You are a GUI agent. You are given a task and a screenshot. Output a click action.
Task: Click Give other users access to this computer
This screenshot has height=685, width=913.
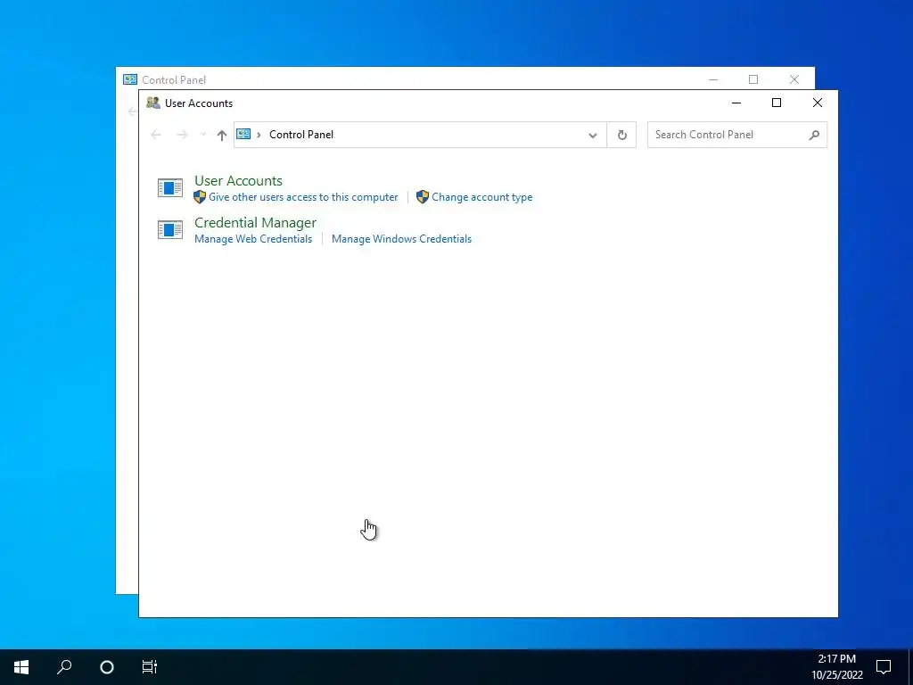303,197
